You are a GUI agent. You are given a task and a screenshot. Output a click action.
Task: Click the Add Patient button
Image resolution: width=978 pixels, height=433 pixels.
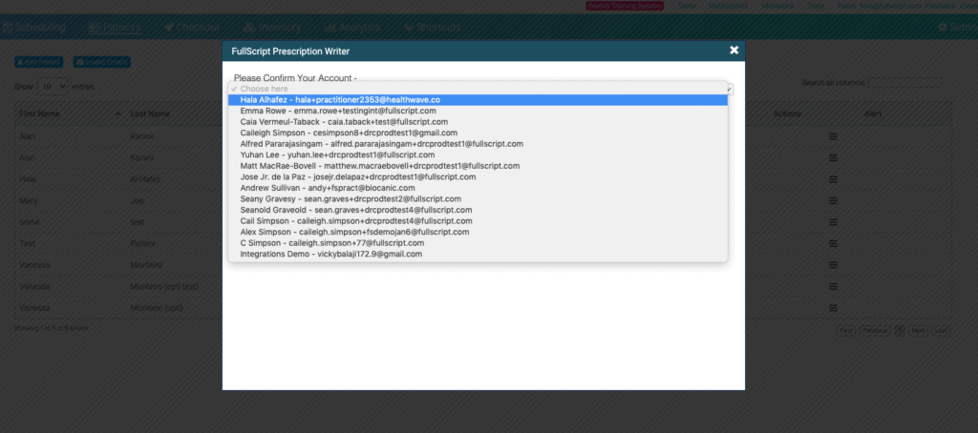click(38, 62)
